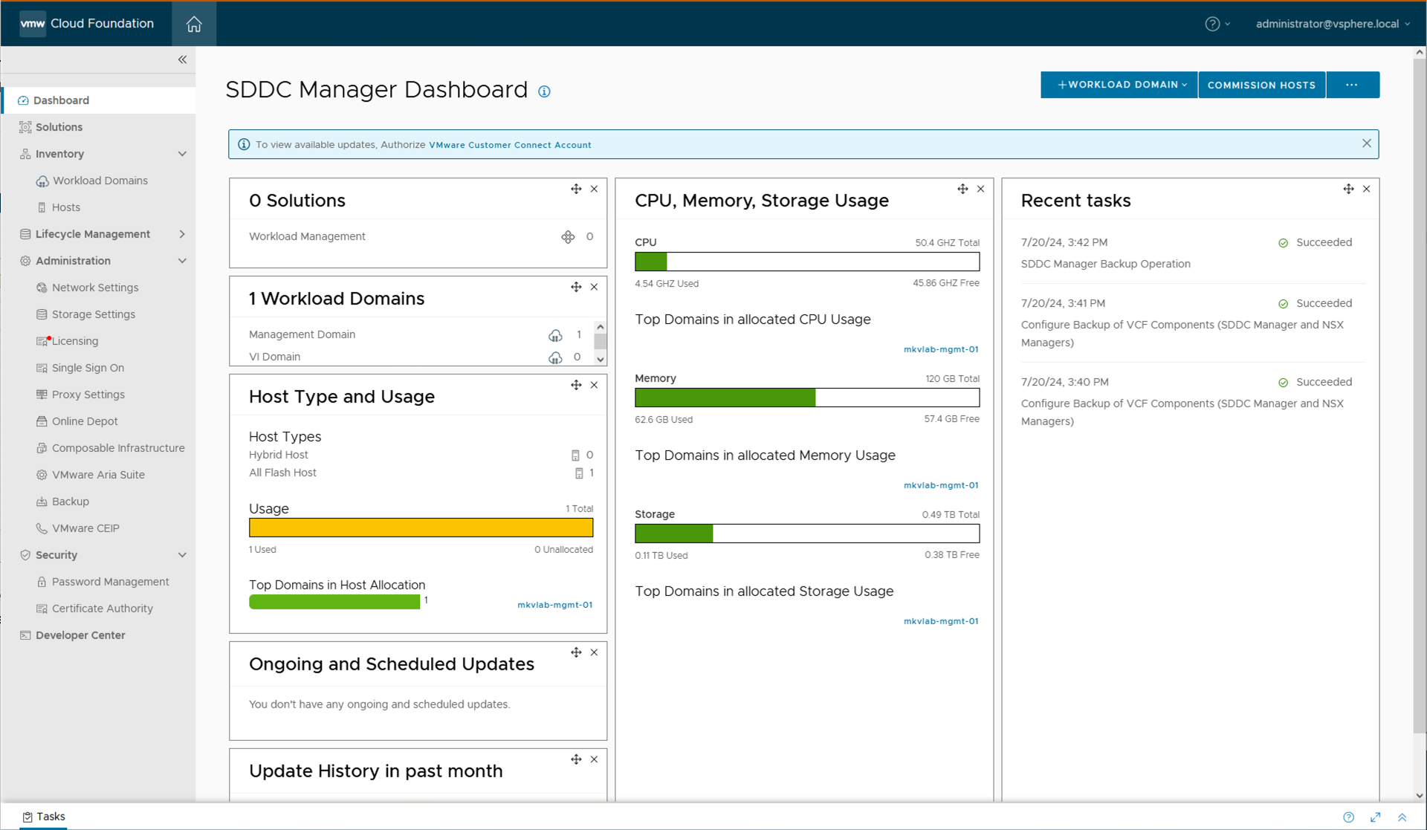Open the Licensing page with notification dot
This screenshot has height=830, width=1427.
[41, 341]
